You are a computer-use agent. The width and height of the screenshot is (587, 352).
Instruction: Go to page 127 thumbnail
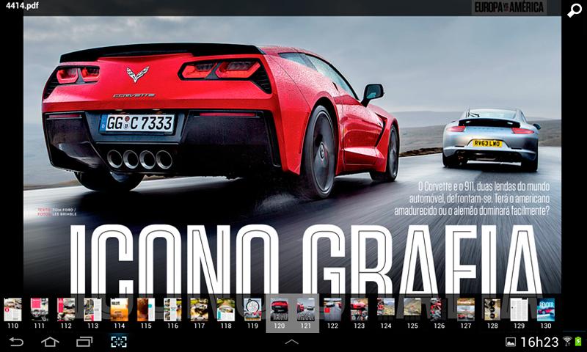[466, 309]
